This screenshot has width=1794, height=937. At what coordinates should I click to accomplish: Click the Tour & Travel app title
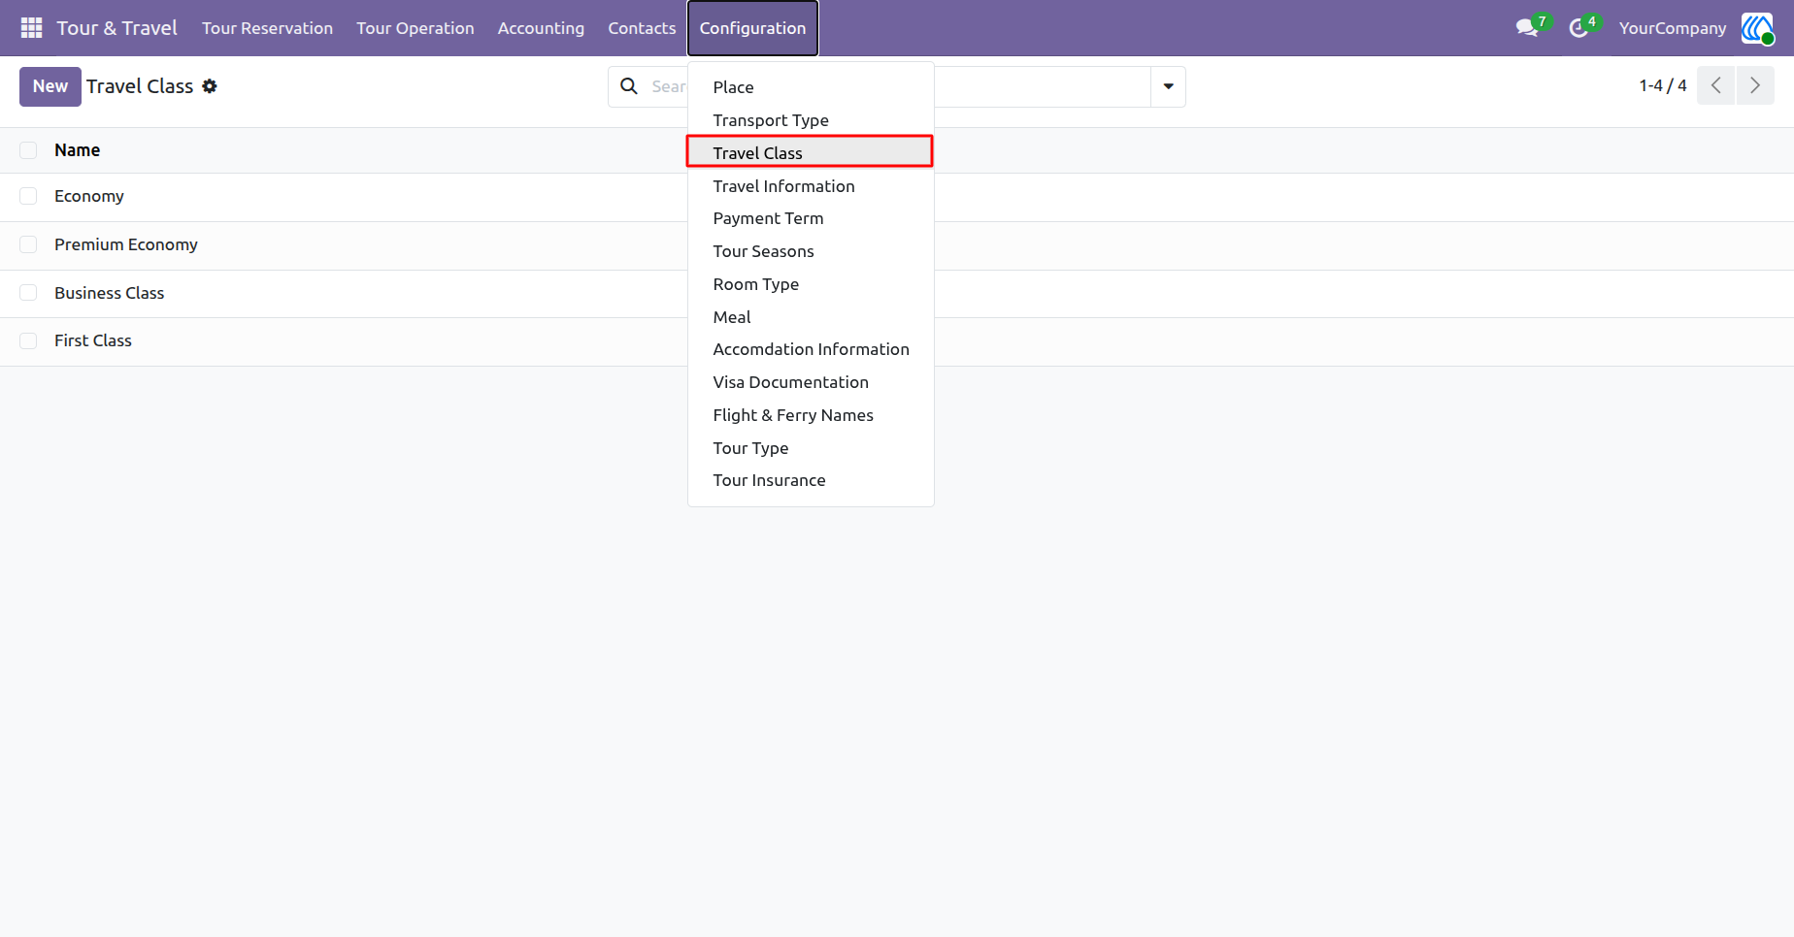click(x=116, y=28)
